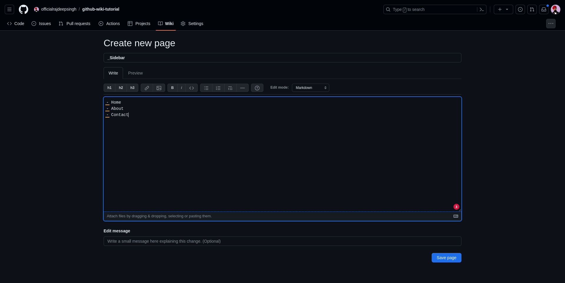Open the Pull requests tab
This screenshot has height=283, width=565.
[74, 24]
